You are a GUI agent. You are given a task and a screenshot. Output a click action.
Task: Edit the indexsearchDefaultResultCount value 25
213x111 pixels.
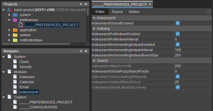[x=193, y=82]
